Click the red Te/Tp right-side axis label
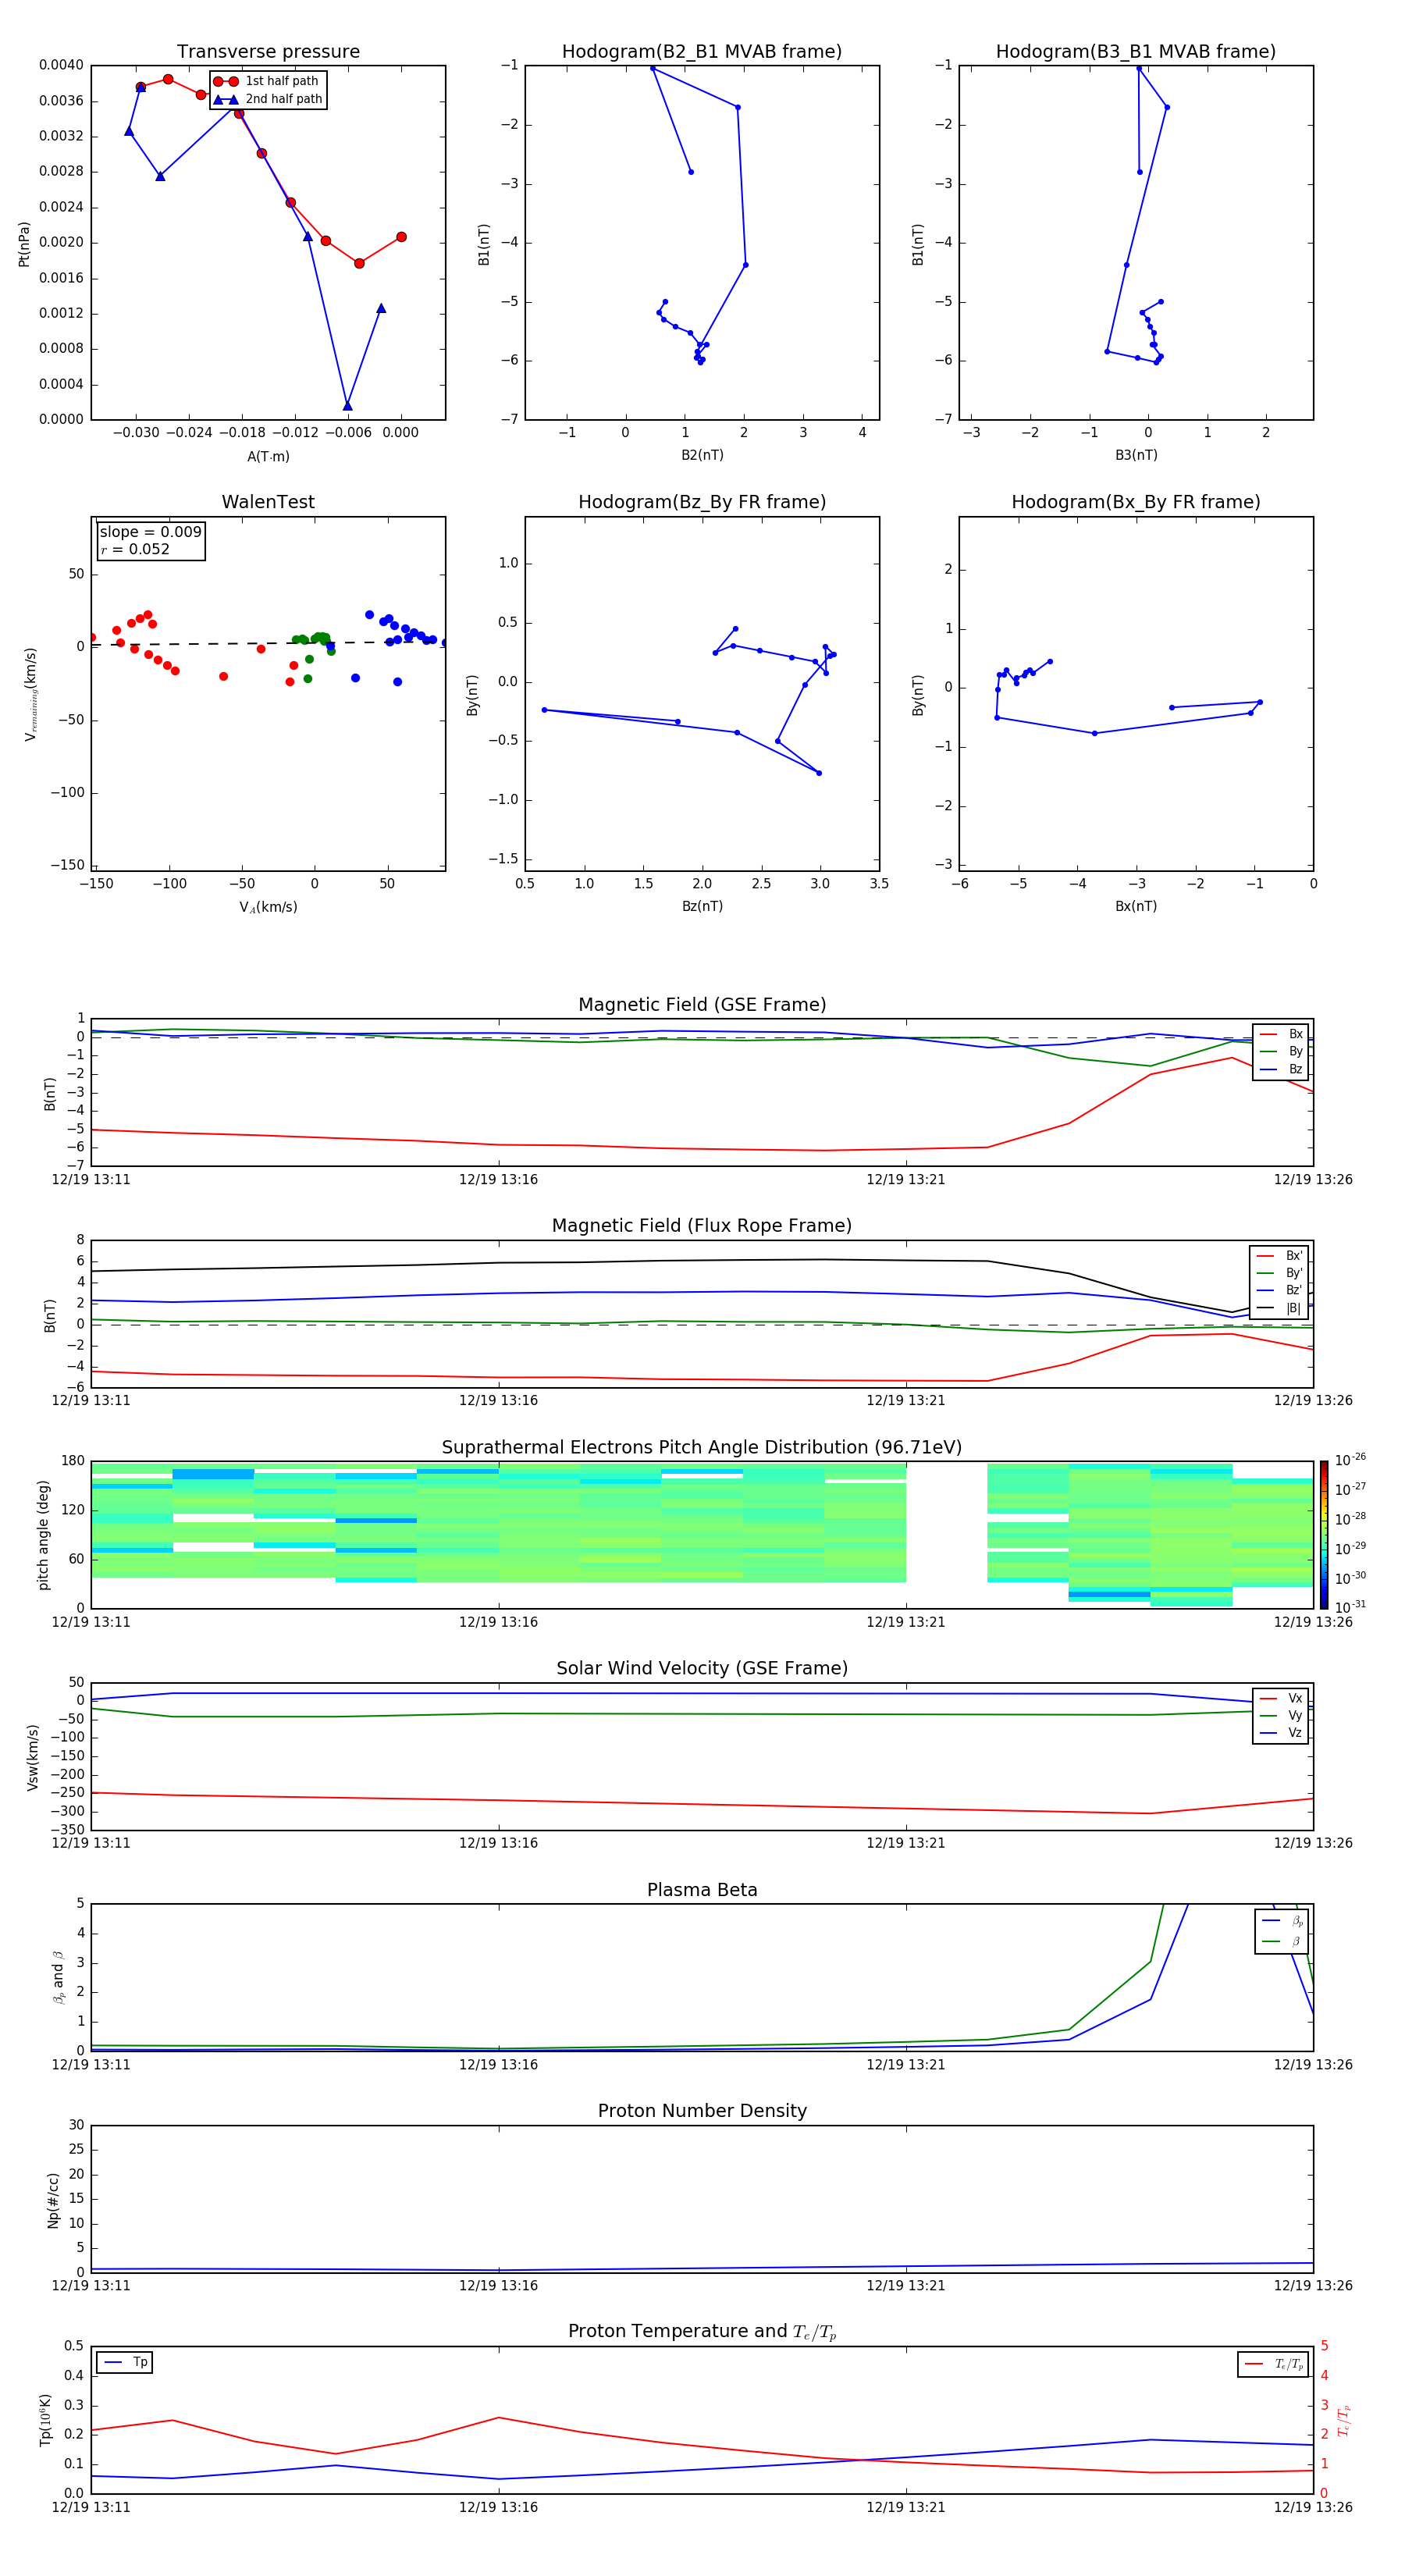 click(1344, 2421)
